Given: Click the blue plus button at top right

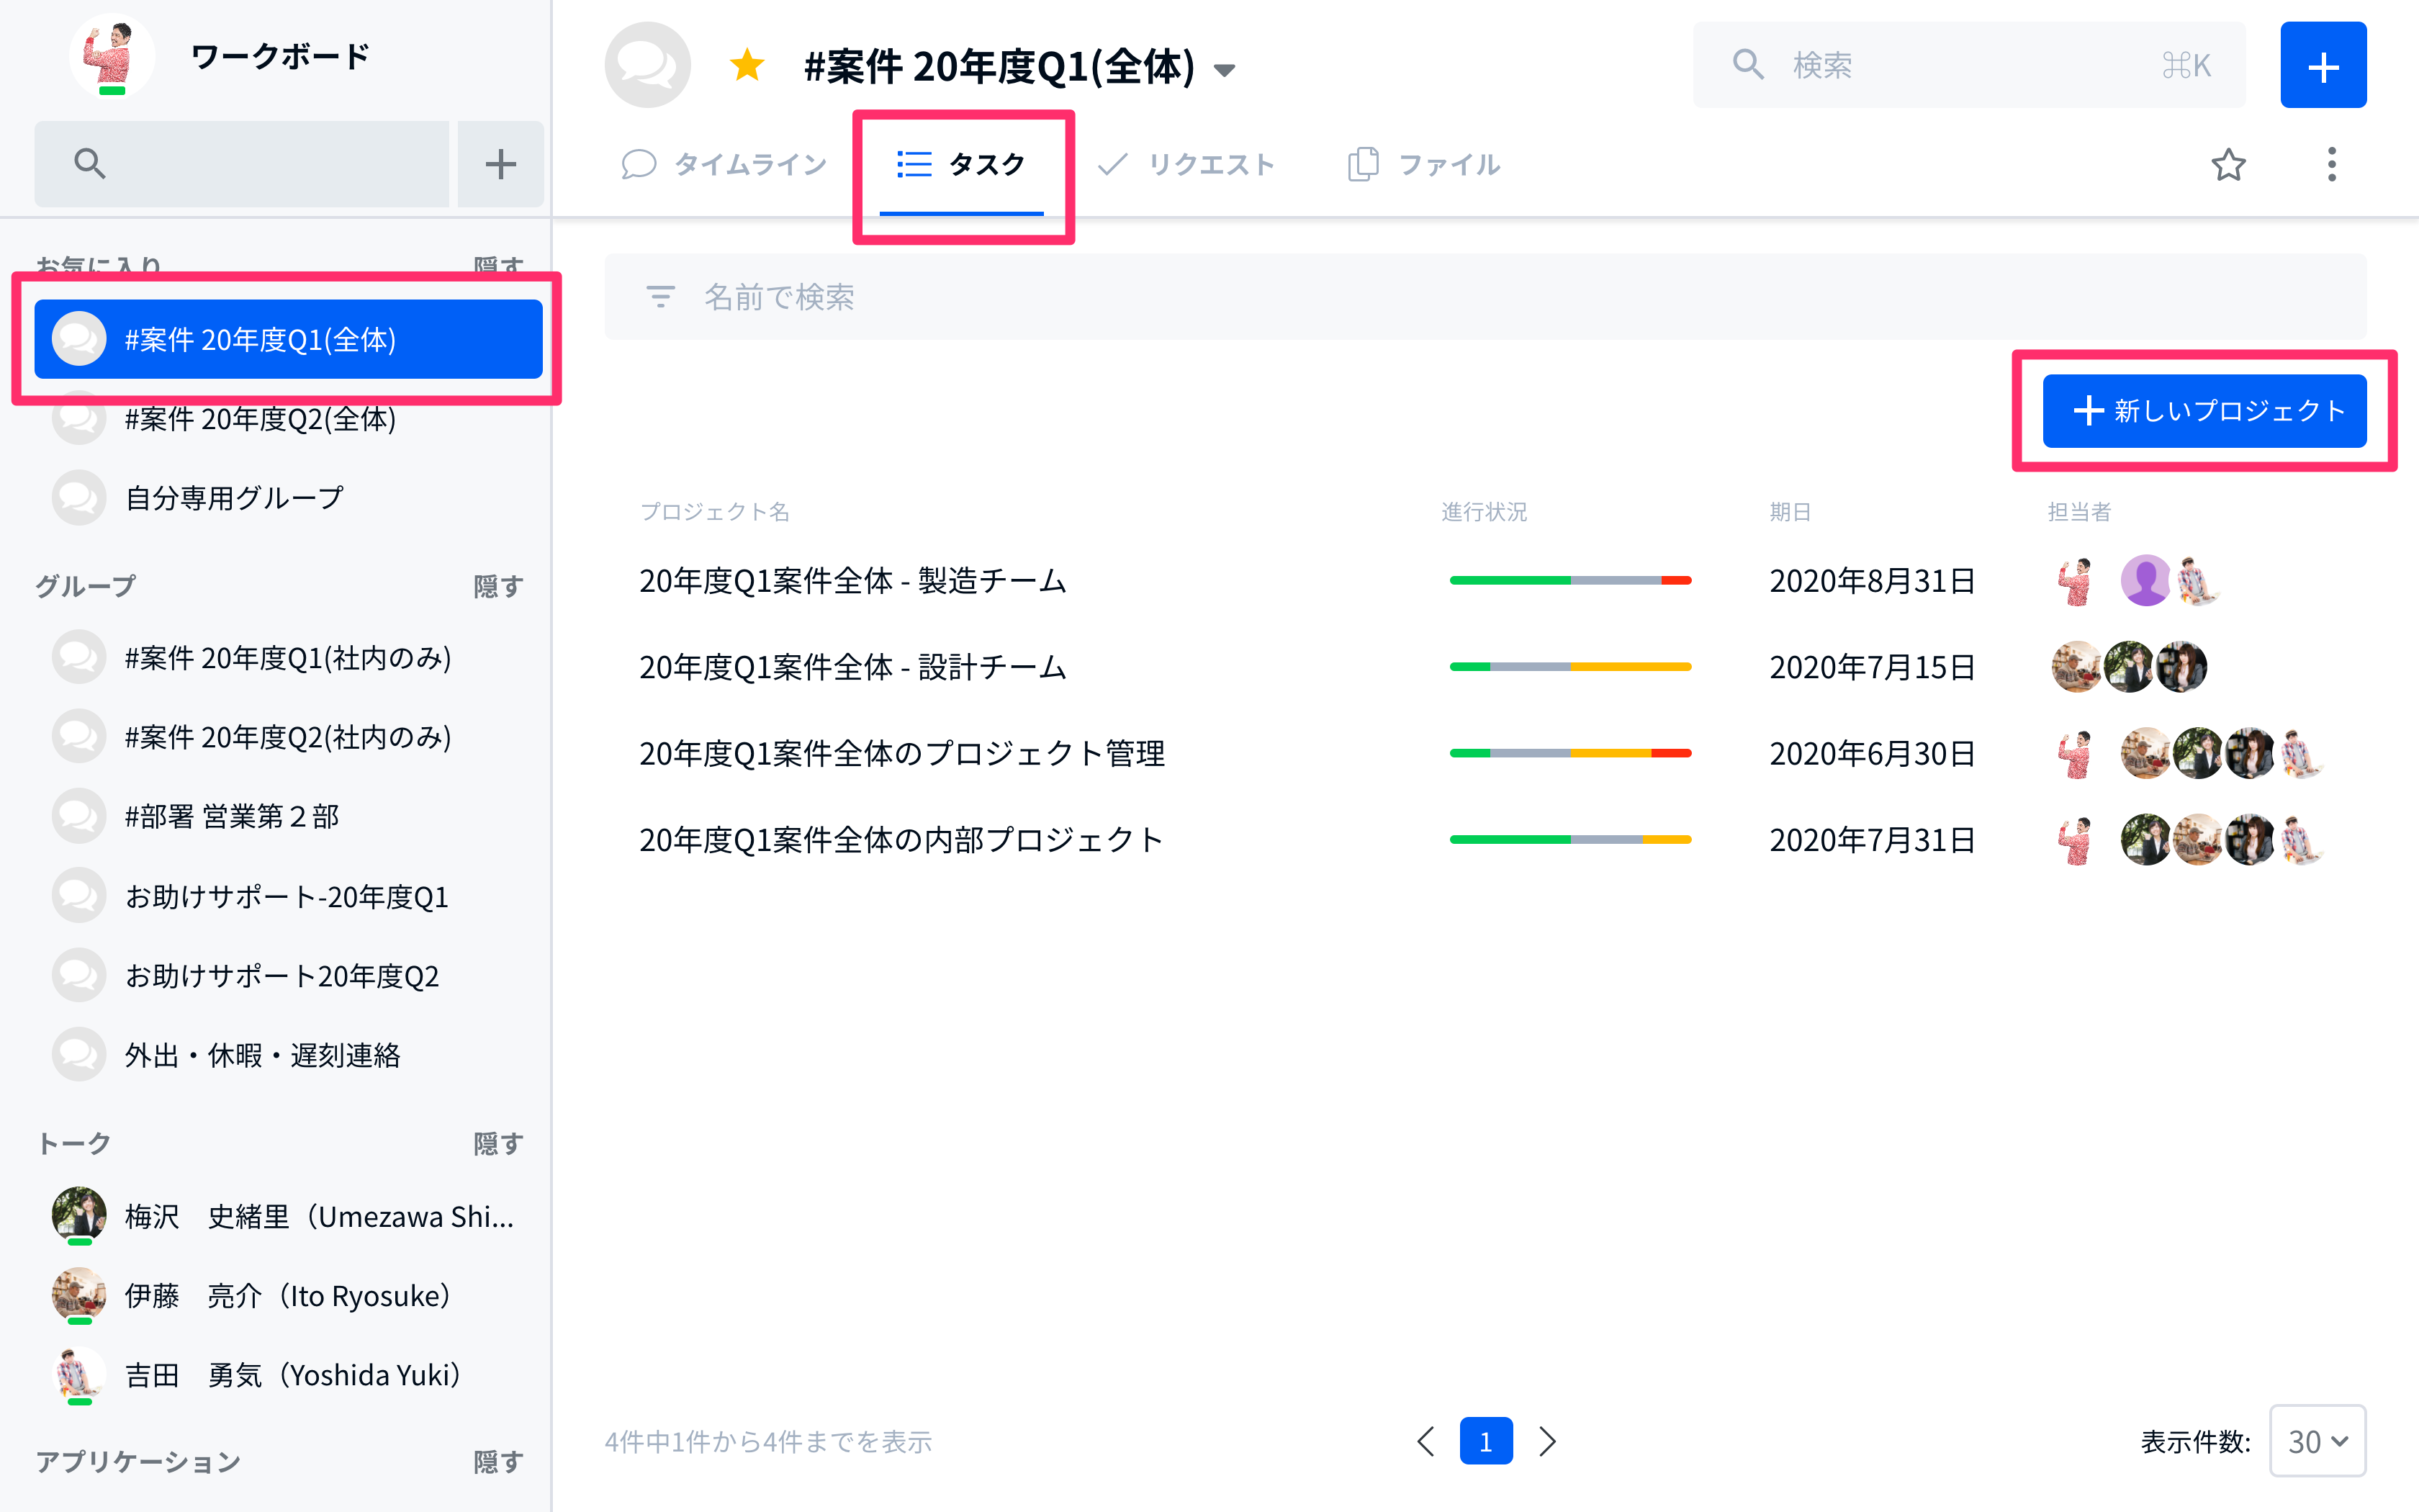Looking at the screenshot, I should coord(2322,66).
